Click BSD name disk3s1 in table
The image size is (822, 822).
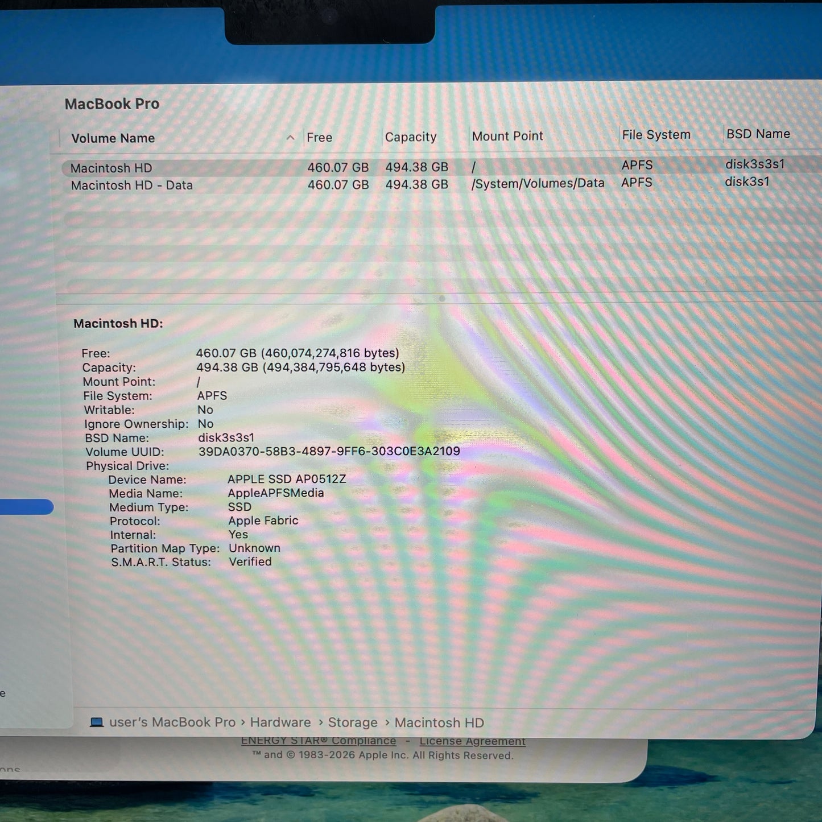[747, 181]
